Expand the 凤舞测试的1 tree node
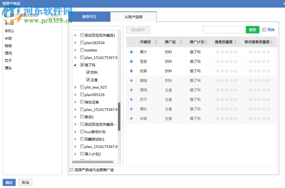The image size is (285, 188). [x=75, y=139]
